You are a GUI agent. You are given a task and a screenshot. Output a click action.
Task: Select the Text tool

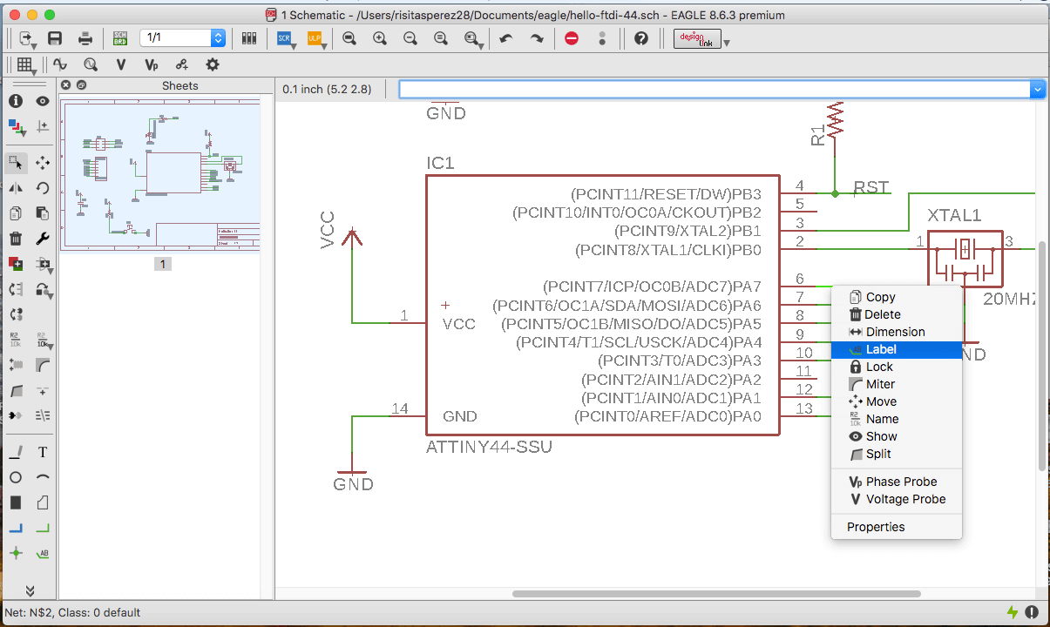42,453
